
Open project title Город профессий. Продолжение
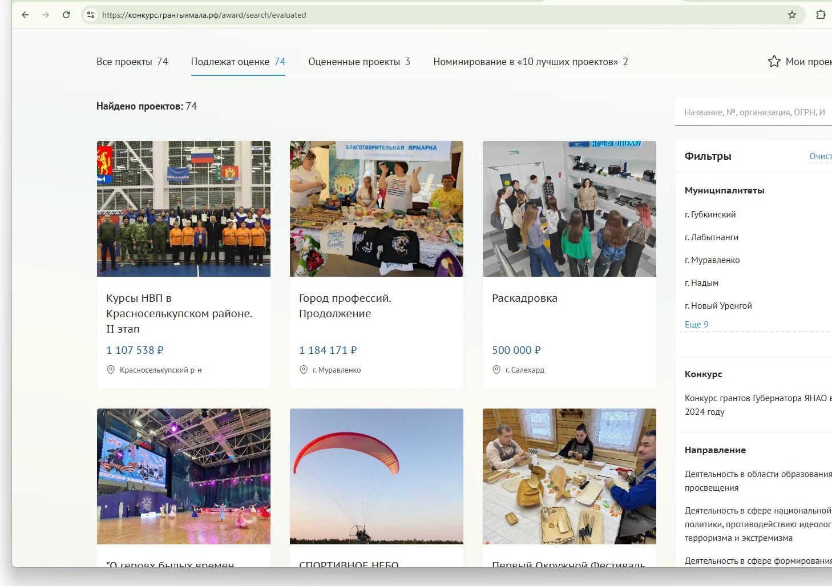345,306
